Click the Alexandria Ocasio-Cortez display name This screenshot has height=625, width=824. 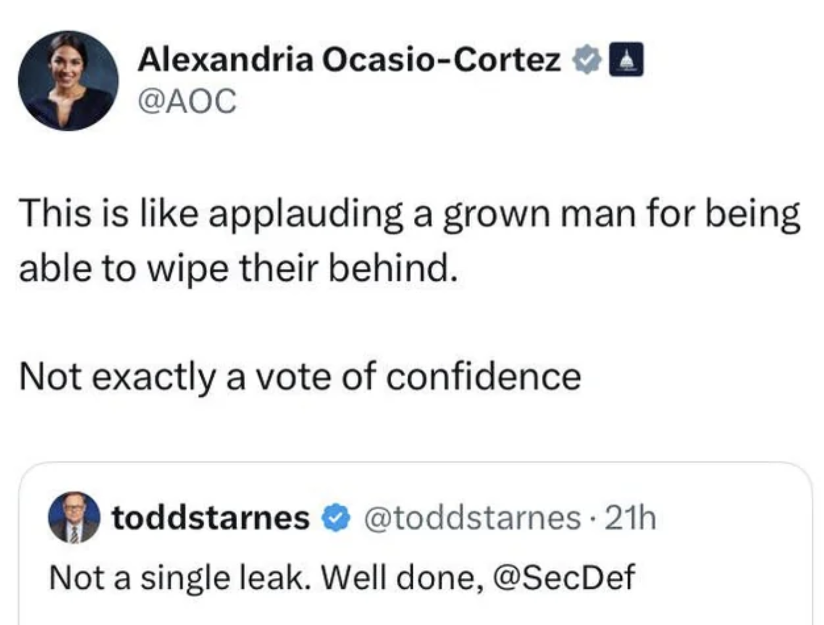coord(348,60)
